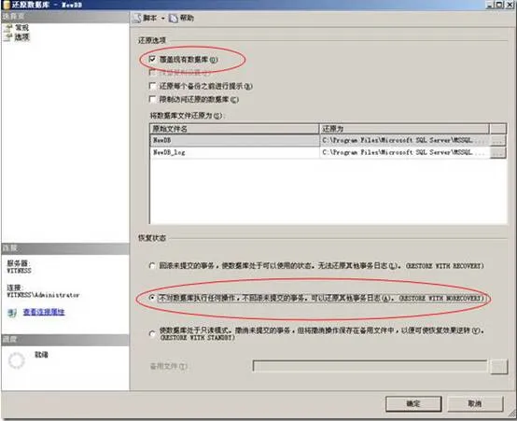Click the standby file input field

click(x=370, y=366)
